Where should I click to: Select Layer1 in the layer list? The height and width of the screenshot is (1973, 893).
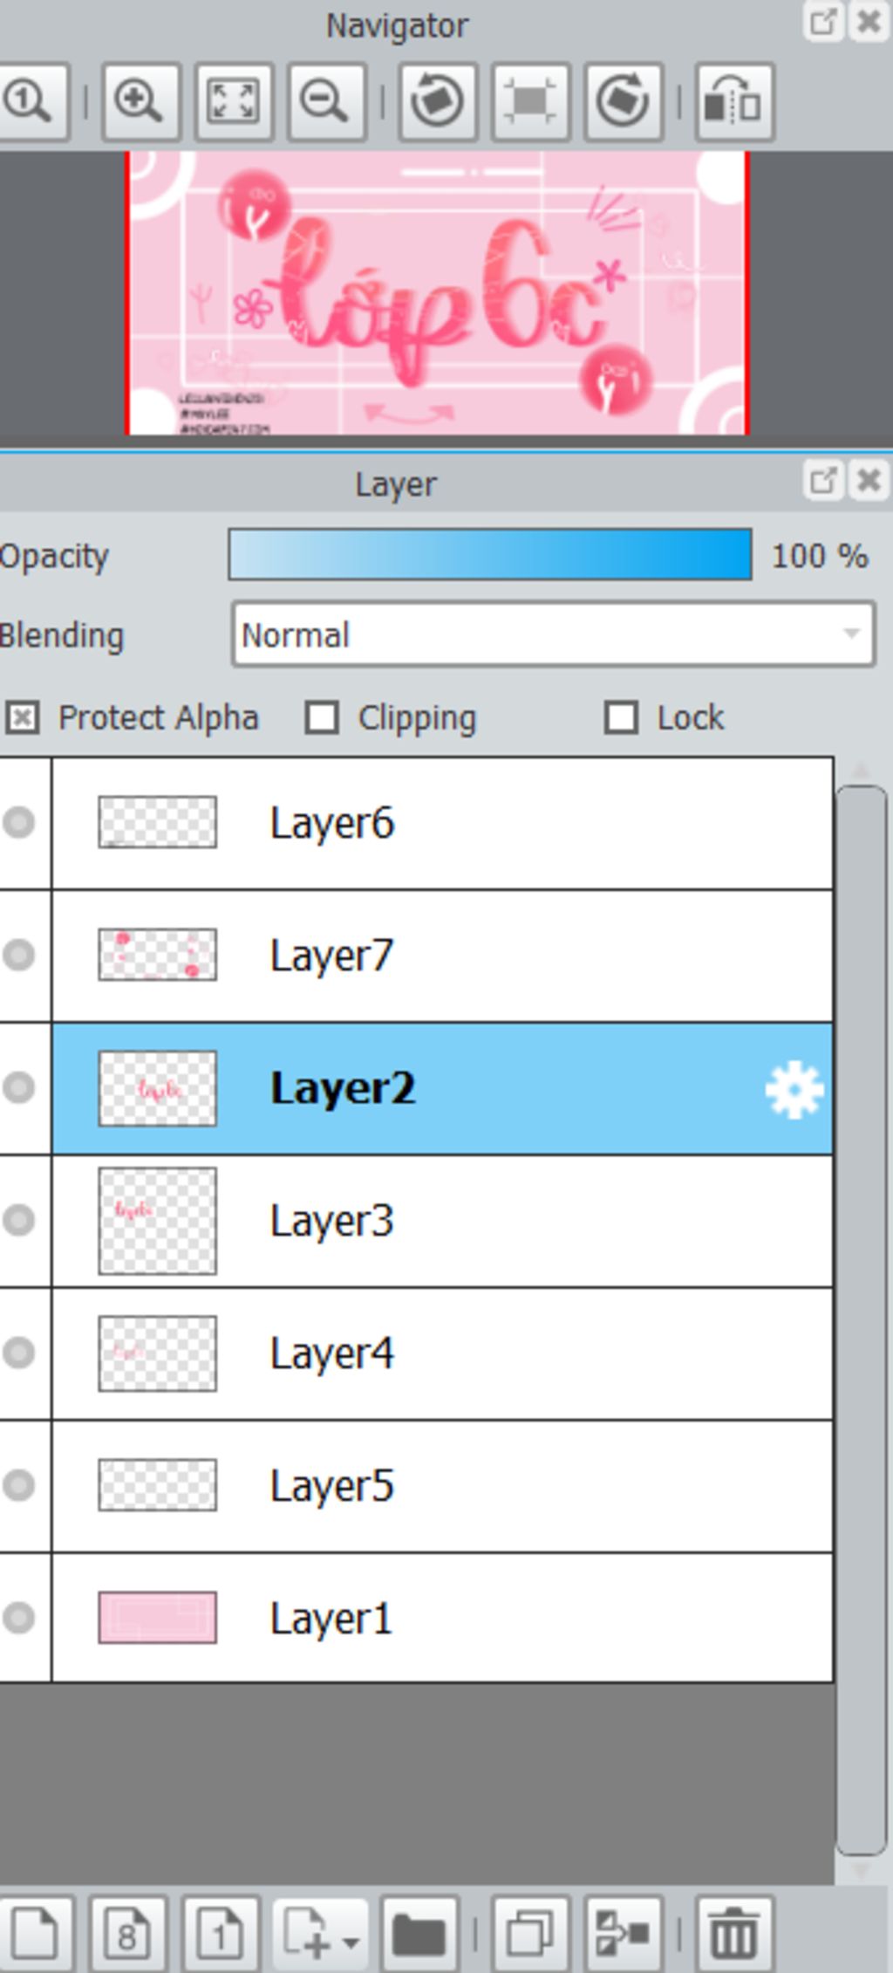pos(442,1618)
